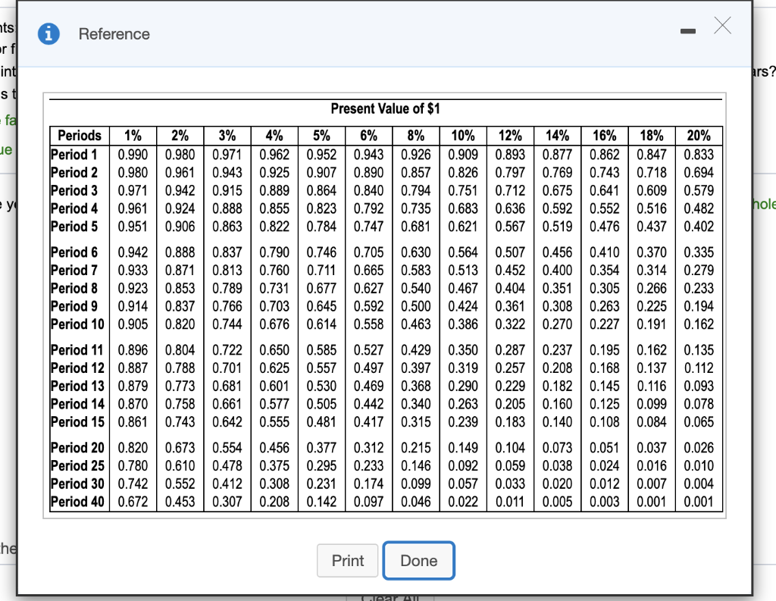Click 0.046 in the Period 40 row
The height and width of the screenshot is (601, 776).
[416, 502]
